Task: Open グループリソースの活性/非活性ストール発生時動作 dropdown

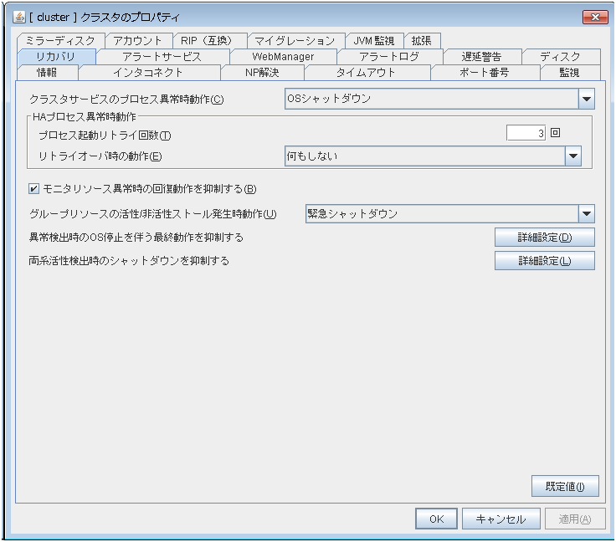Action: click(585, 213)
